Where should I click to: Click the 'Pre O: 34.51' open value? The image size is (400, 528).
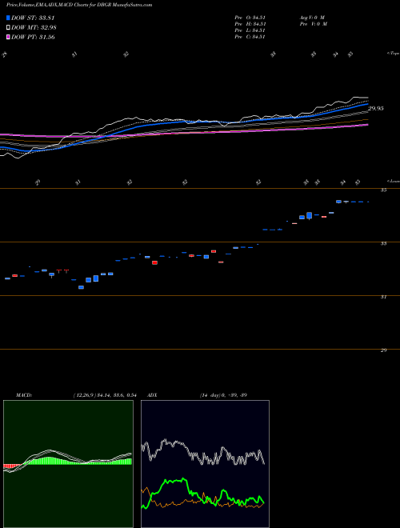coord(250,17)
